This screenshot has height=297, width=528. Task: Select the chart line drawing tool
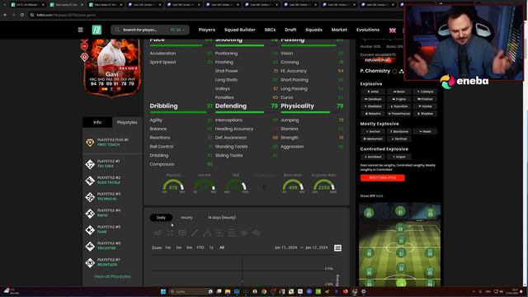click(195, 233)
